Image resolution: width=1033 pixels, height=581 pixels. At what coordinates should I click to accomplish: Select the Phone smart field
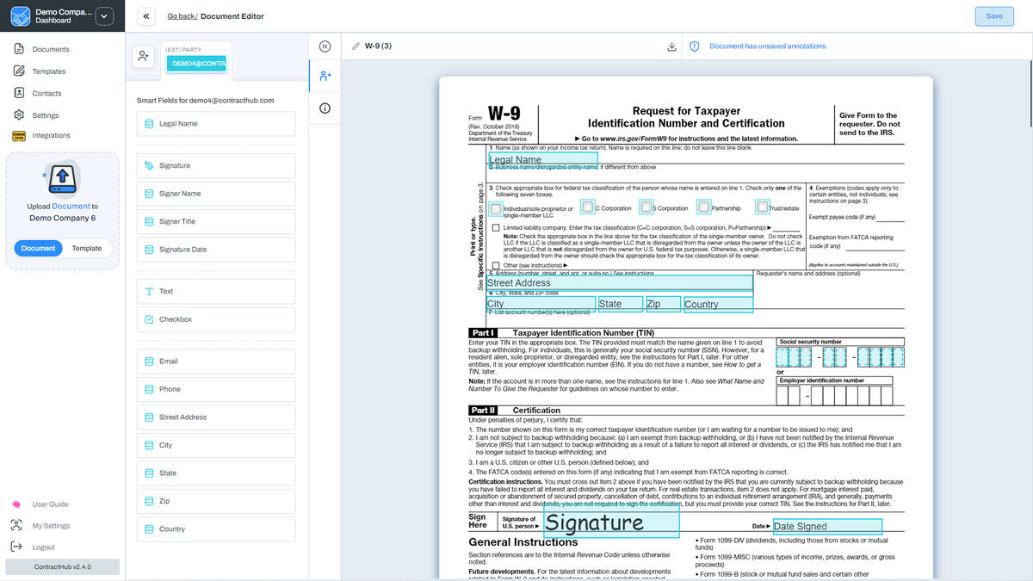coord(216,389)
